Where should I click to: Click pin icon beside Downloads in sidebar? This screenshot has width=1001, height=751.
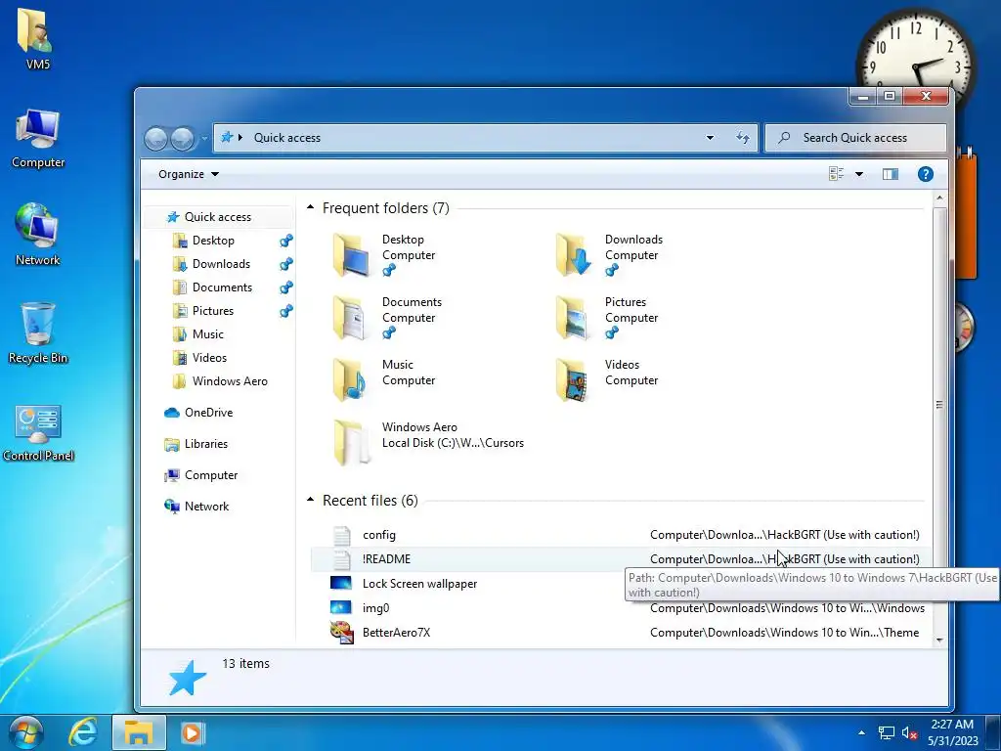point(286,264)
